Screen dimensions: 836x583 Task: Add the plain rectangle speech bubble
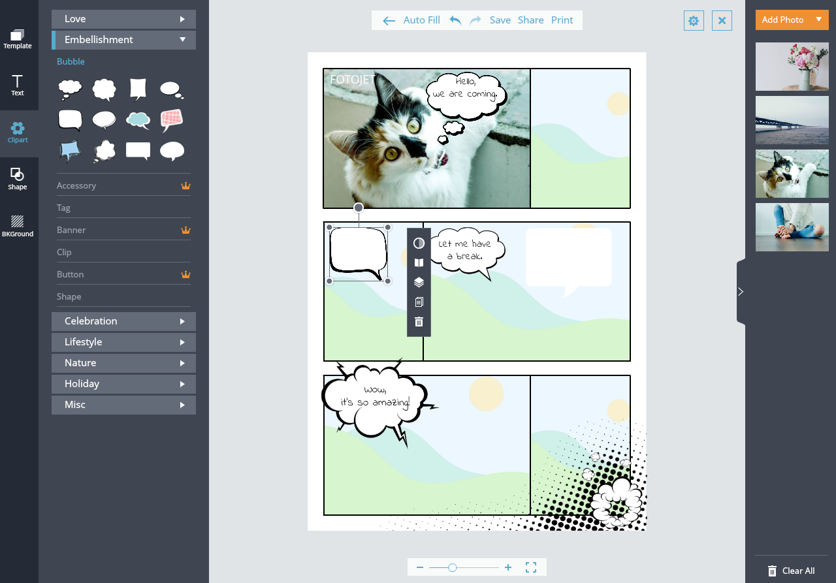[x=138, y=151]
